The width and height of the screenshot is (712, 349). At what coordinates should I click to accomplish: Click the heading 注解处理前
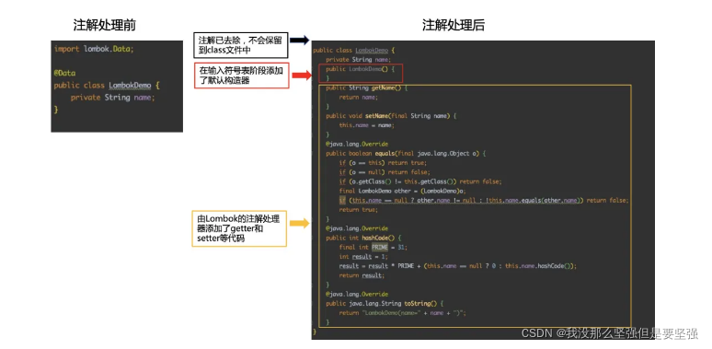pyautogui.click(x=105, y=26)
